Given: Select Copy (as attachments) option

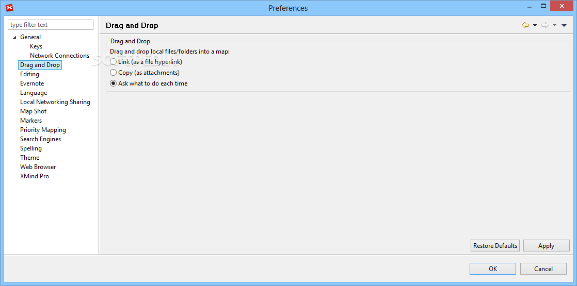Looking at the screenshot, I should [x=145, y=73].
